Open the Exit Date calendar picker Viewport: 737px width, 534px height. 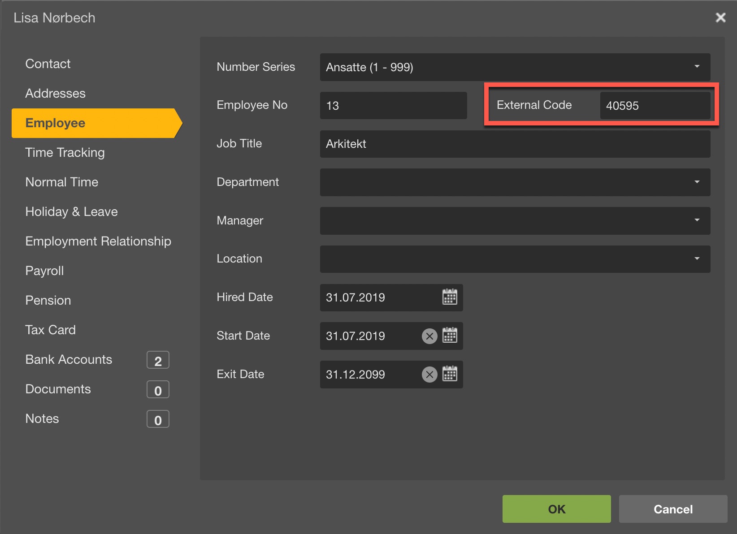(450, 374)
